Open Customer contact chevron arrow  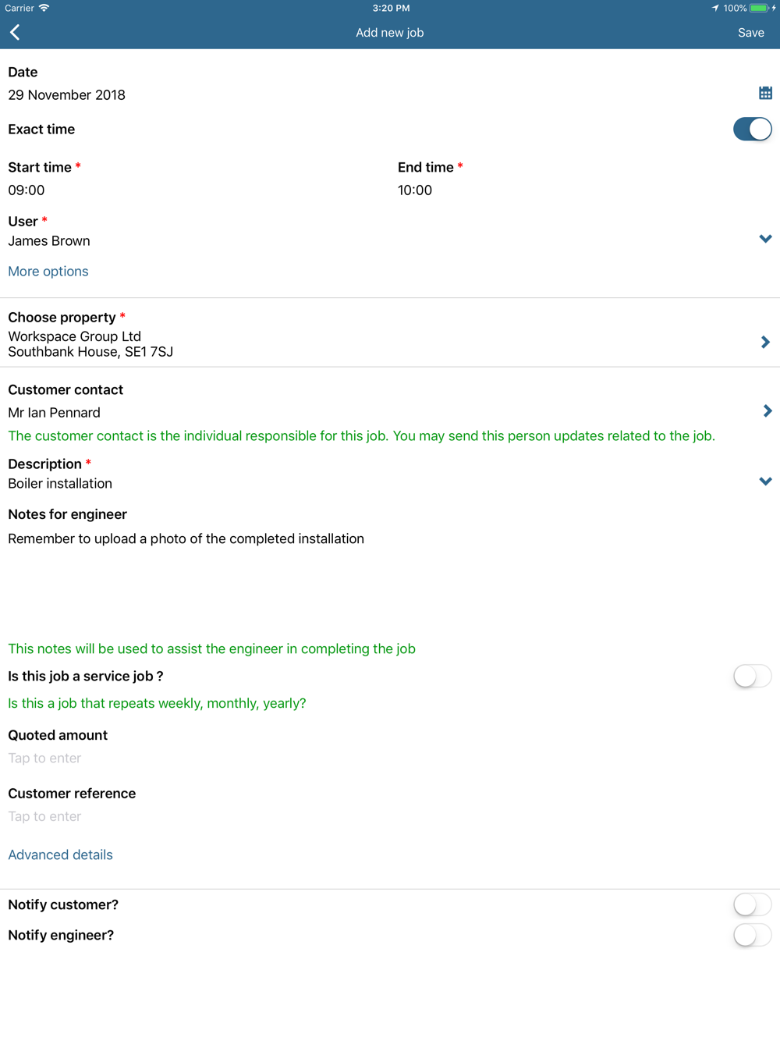767,411
